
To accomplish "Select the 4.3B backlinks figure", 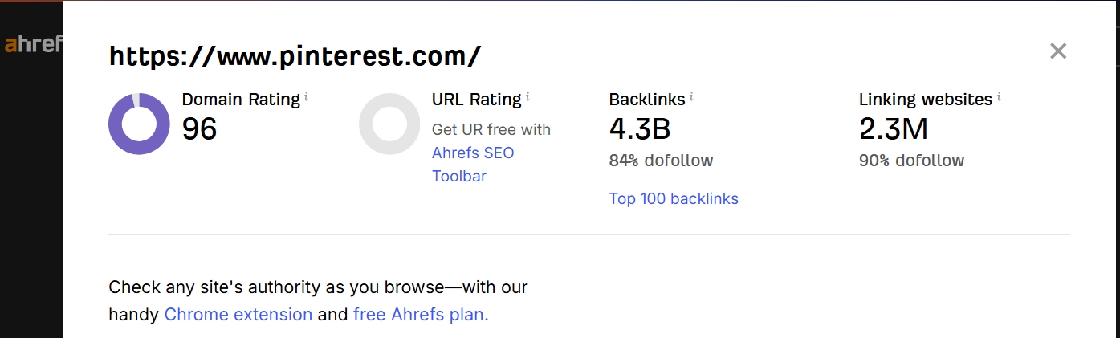I will tap(640, 129).
